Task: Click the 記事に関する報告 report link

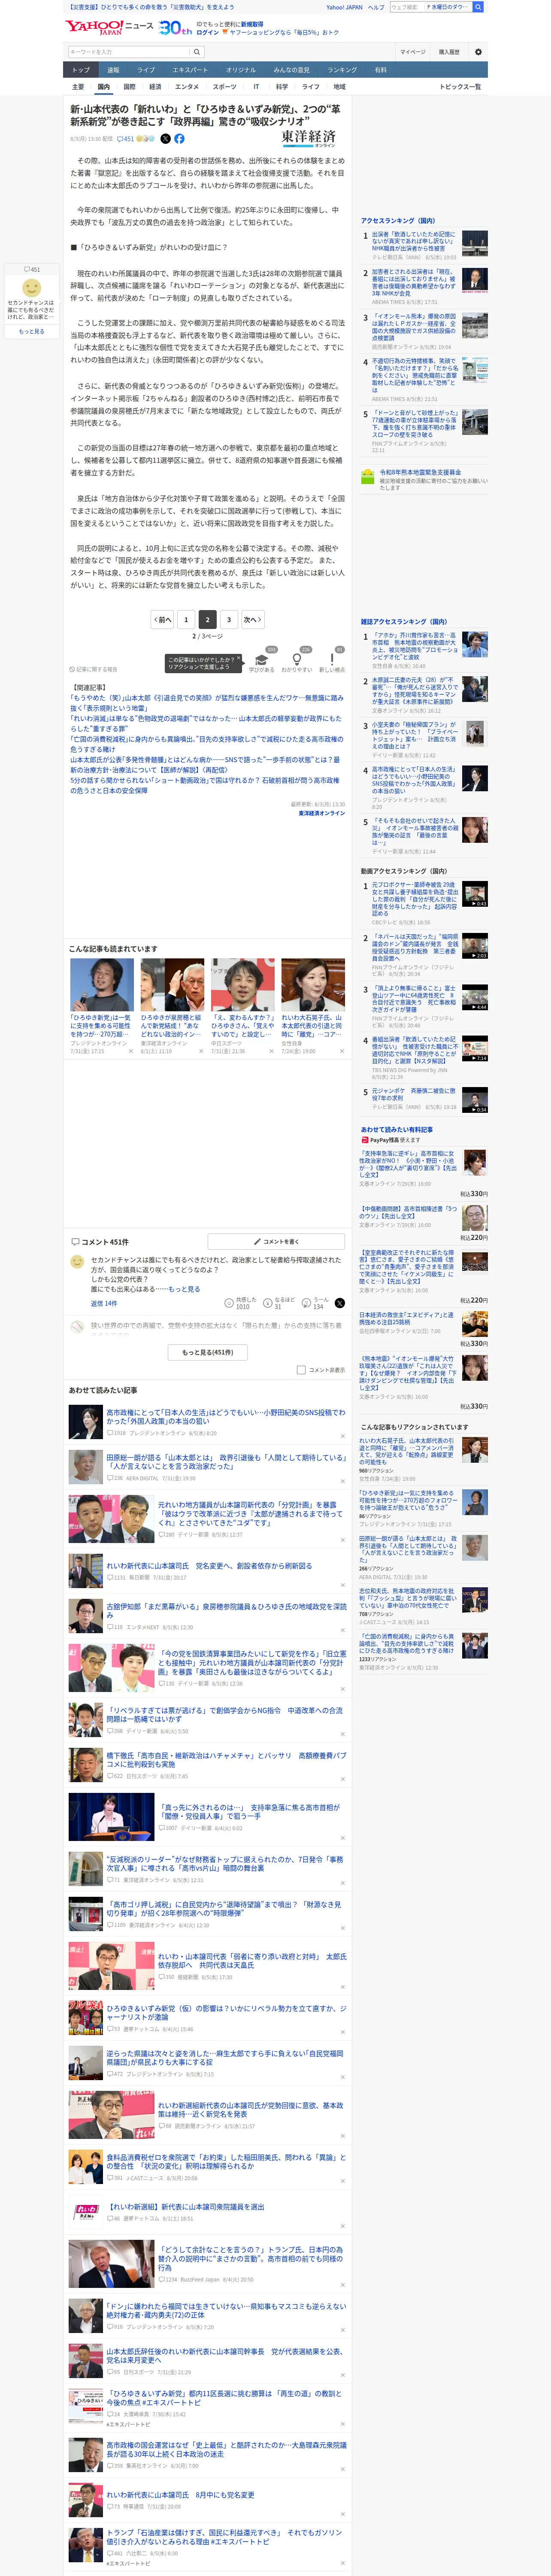Action: point(93,669)
